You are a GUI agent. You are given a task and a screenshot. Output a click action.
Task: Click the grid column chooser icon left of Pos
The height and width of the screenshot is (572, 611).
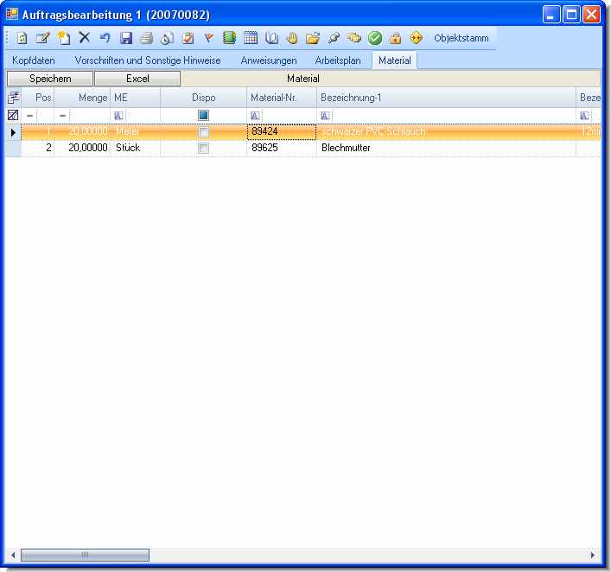pyautogui.click(x=14, y=98)
